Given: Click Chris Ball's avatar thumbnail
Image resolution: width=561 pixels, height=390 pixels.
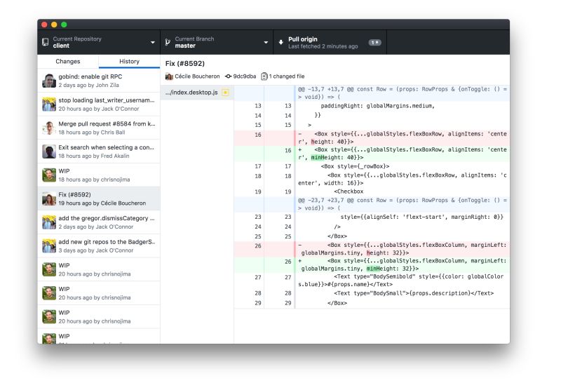Looking at the screenshot, I should coord(49,128).
